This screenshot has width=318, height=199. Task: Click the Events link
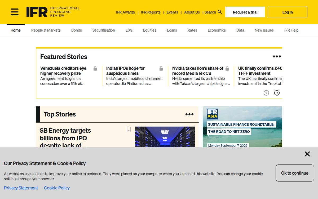(x=172, y=12)
